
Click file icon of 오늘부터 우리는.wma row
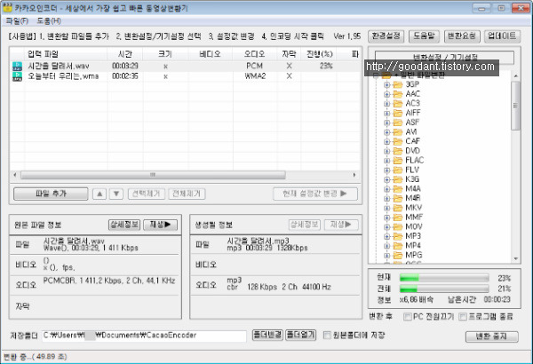pyautogui.click(x=17, y=76)
